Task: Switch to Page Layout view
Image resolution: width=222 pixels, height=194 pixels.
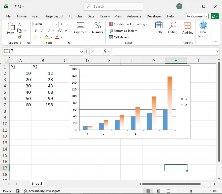Action: 158,191
